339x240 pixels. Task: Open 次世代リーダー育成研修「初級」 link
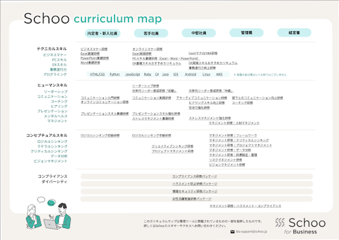[x=155, y=91]
